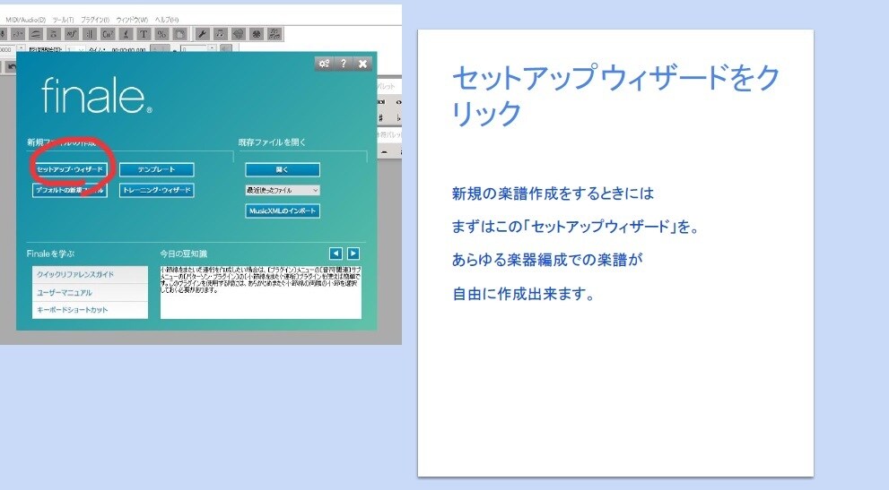
Task: Open help question mark in launch window
Action: point(343,64)
